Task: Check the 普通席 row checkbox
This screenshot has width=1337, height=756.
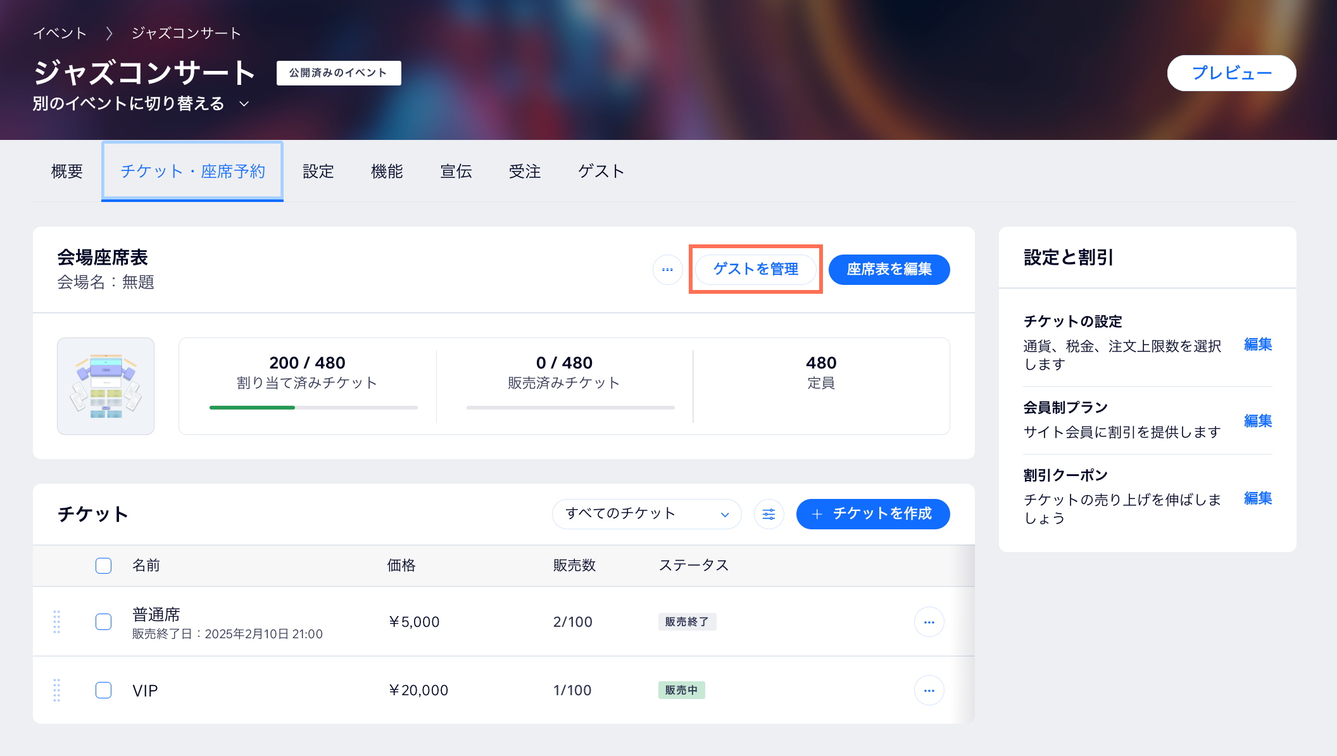Action: tap(103, 621)
